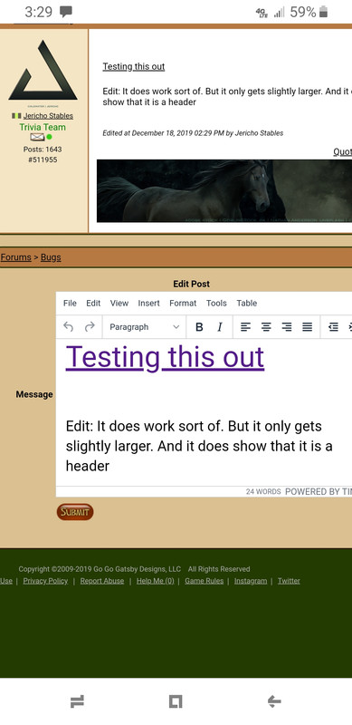
Task: Open the Paragraph format dropdown
Action: tap(144, 327)
